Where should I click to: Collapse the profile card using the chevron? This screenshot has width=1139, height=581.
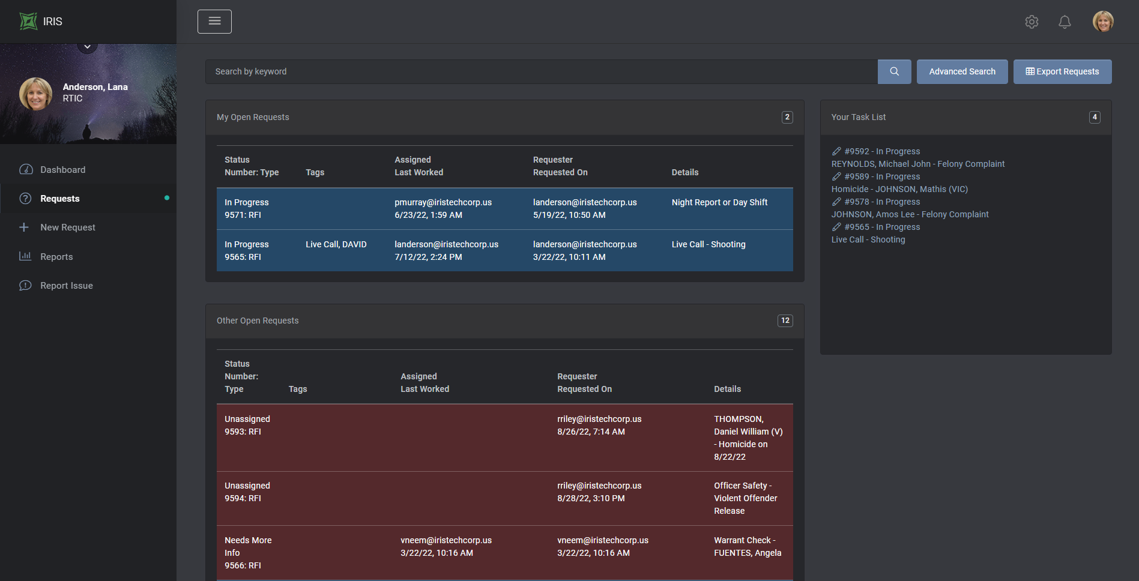[87, 45]
